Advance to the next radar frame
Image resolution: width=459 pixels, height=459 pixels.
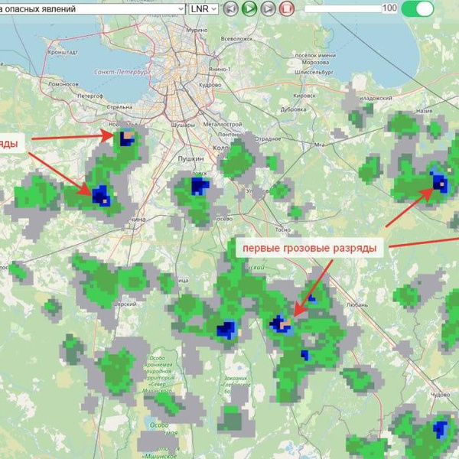point(268,8)
